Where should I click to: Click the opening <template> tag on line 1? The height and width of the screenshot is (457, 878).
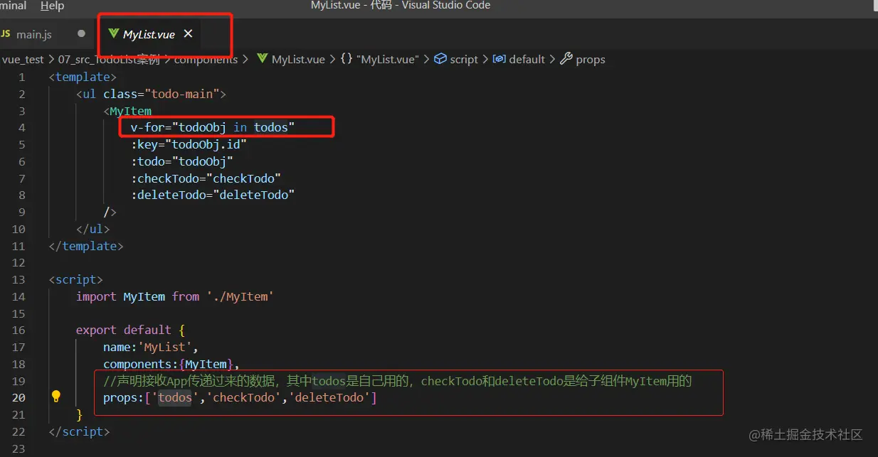(x=83, y=77)
